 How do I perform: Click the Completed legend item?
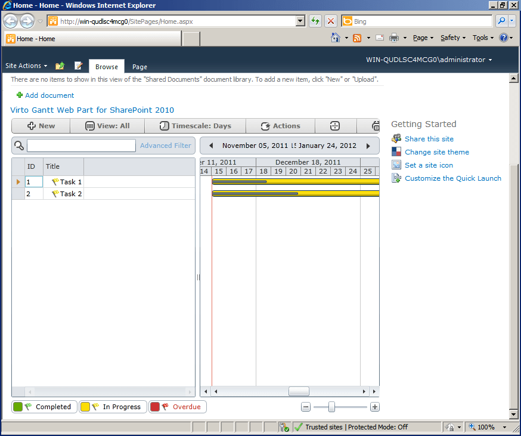coord(45,407)
